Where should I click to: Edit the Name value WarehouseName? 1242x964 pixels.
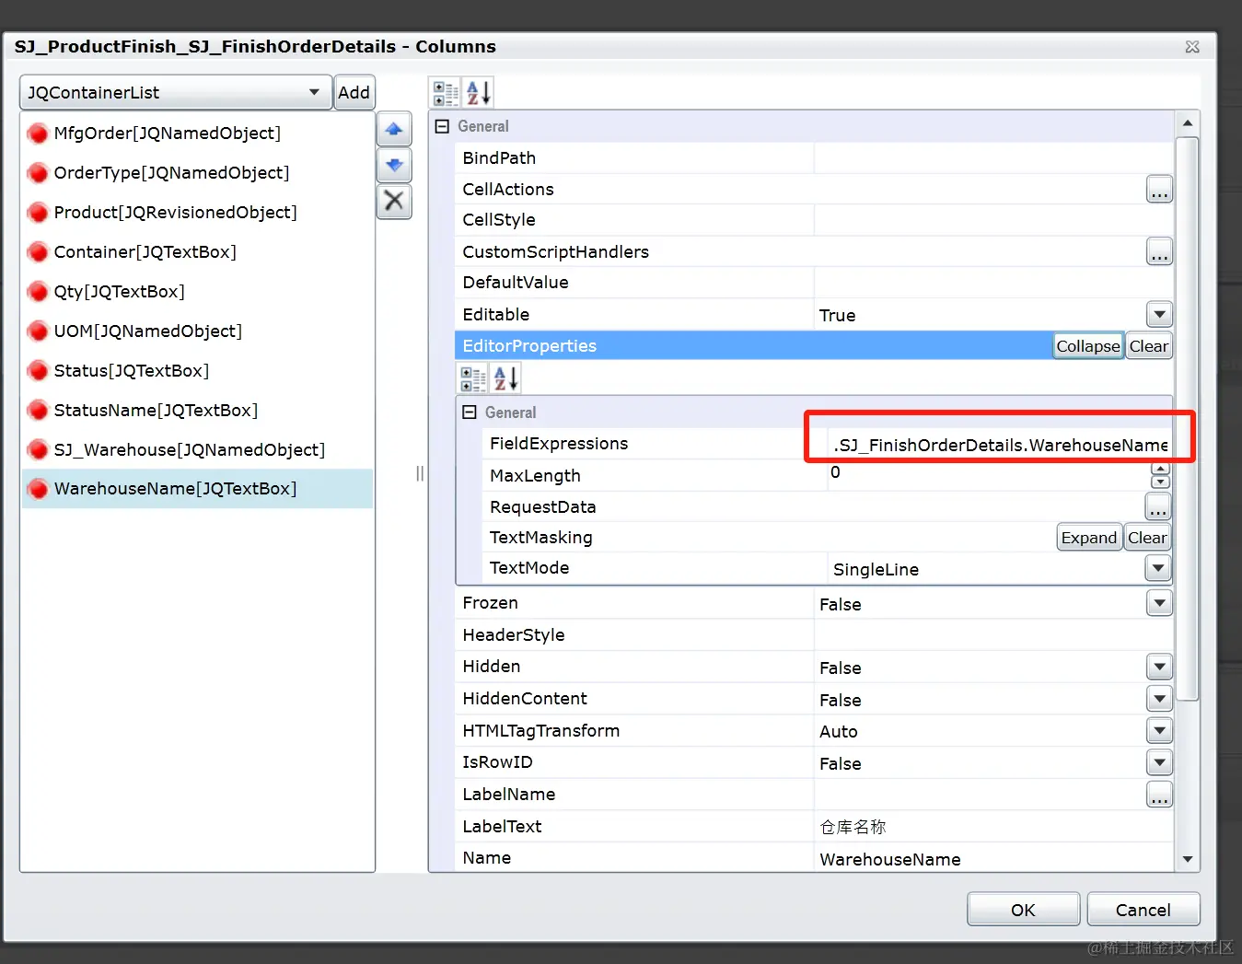tap(993, 859)
